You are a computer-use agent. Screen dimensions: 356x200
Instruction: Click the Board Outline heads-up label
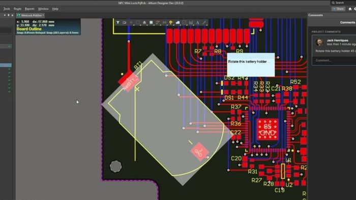tap(29, 29)
